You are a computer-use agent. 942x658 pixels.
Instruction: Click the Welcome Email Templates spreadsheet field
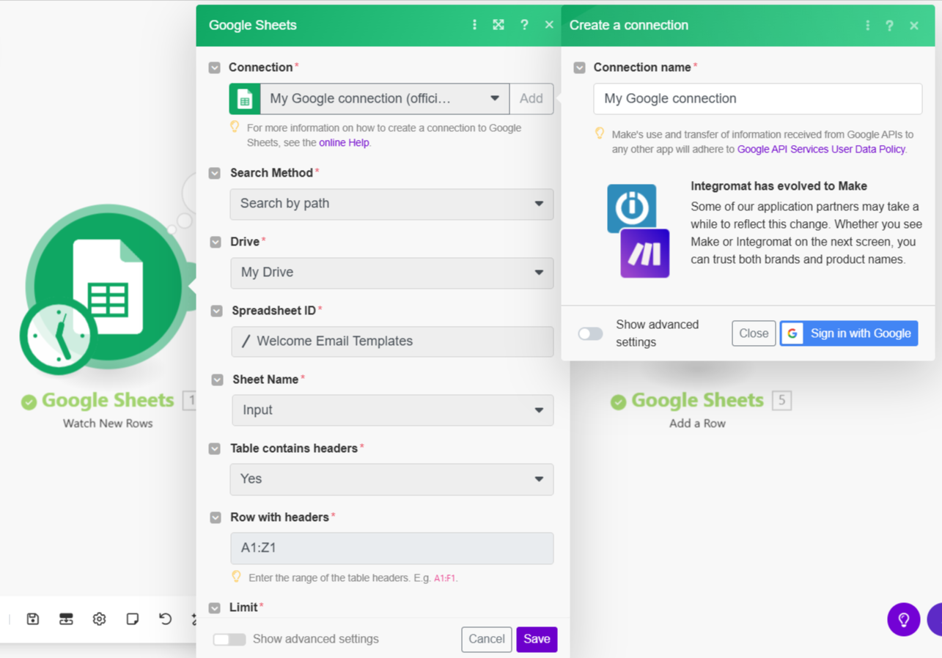coord(392,341)
